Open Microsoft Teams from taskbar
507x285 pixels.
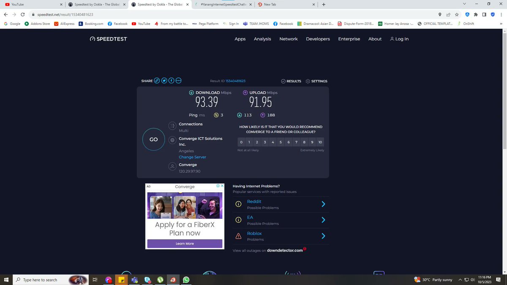point(135,280)
